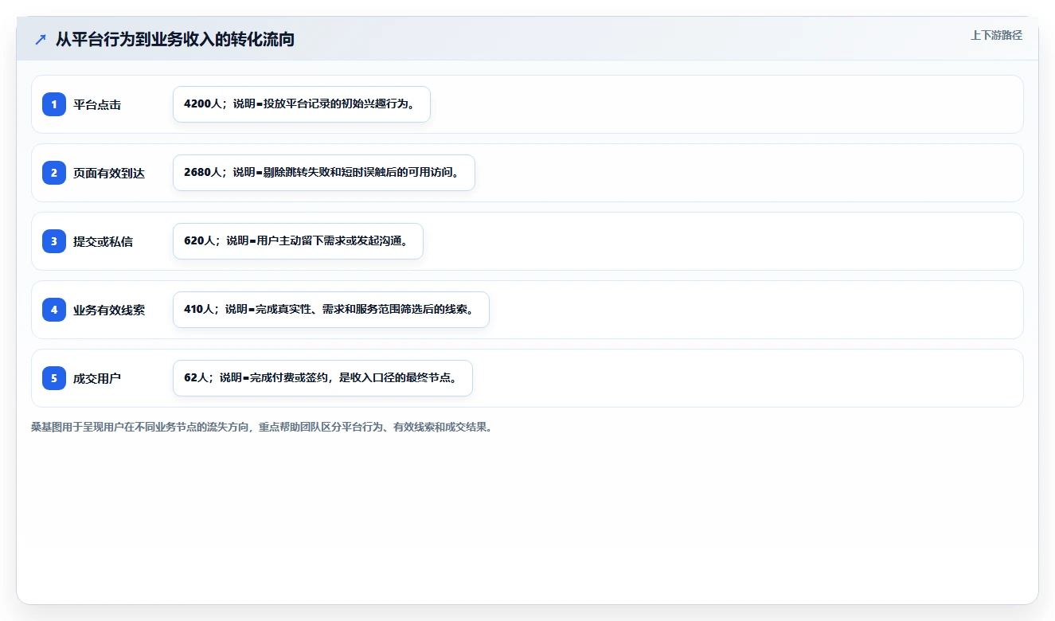
Task: Select step number 5 badge
Action: 54,378
